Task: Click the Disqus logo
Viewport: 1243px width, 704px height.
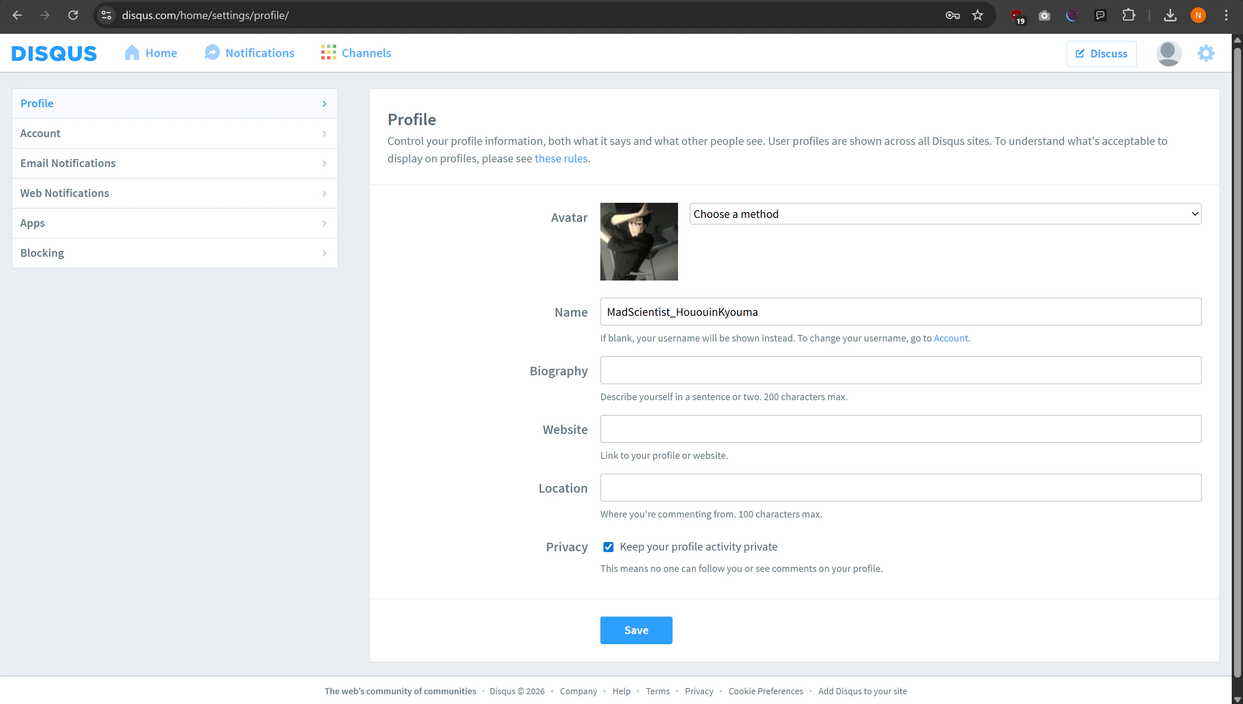Action: [x=54, y=53]
